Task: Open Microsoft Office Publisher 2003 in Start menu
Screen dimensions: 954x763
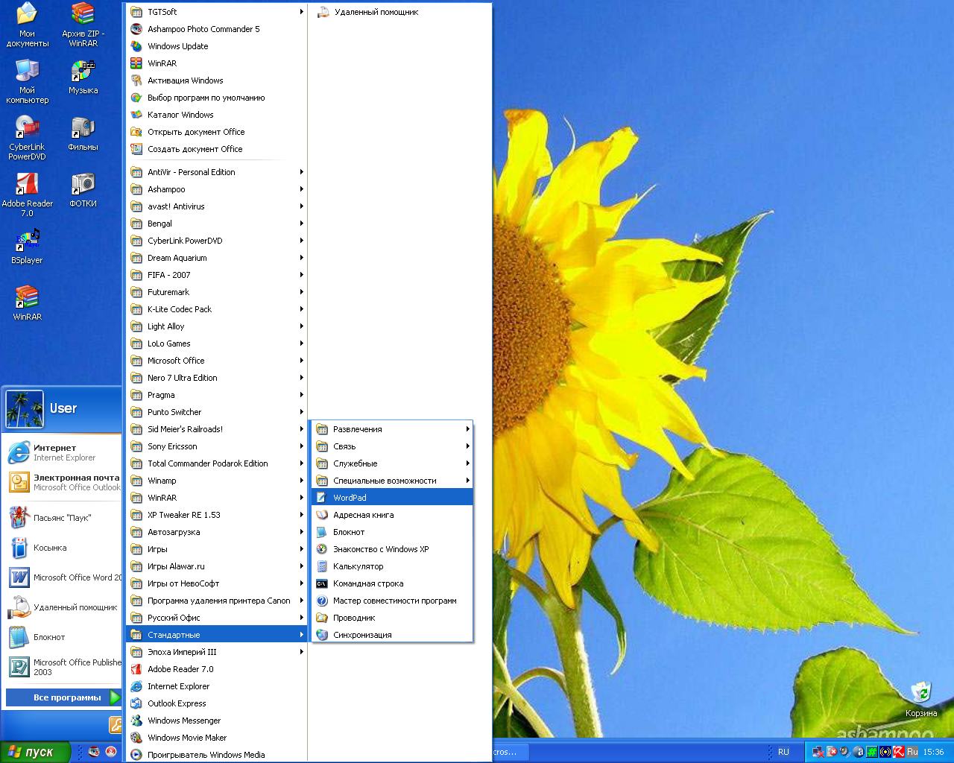Action: click(x=63, y=667)
